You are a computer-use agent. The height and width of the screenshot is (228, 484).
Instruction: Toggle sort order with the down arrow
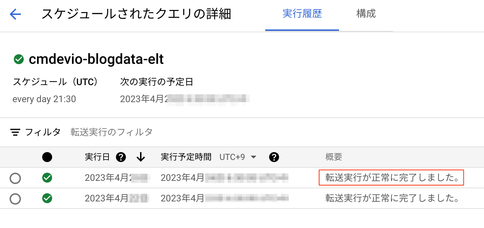[x=141, y=157]
